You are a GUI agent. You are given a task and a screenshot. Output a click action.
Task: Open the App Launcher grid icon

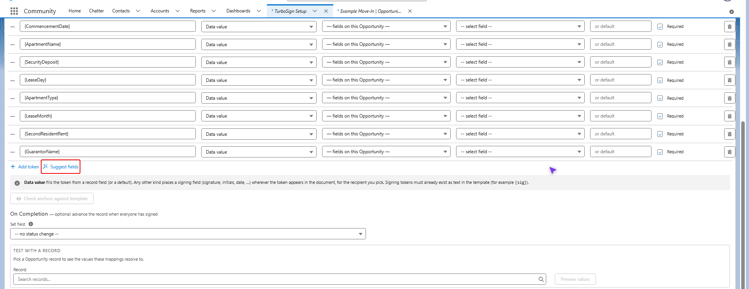coord(14,11)
